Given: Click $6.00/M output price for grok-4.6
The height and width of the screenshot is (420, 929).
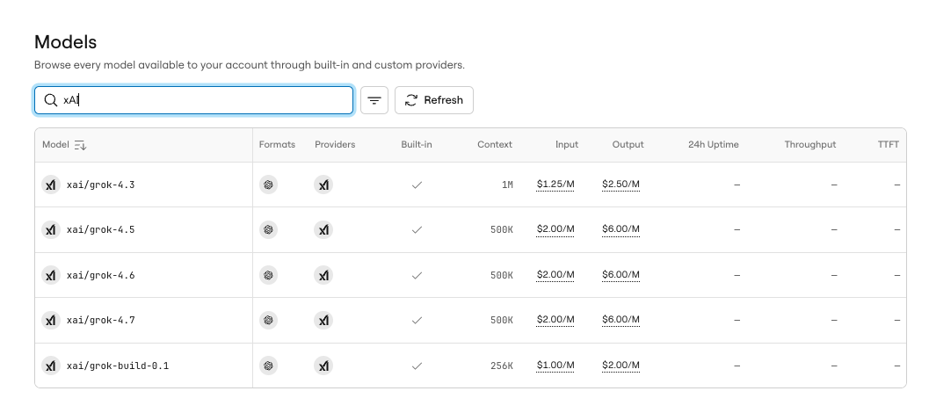Looking at the screenshot, I should pos(621,274).
